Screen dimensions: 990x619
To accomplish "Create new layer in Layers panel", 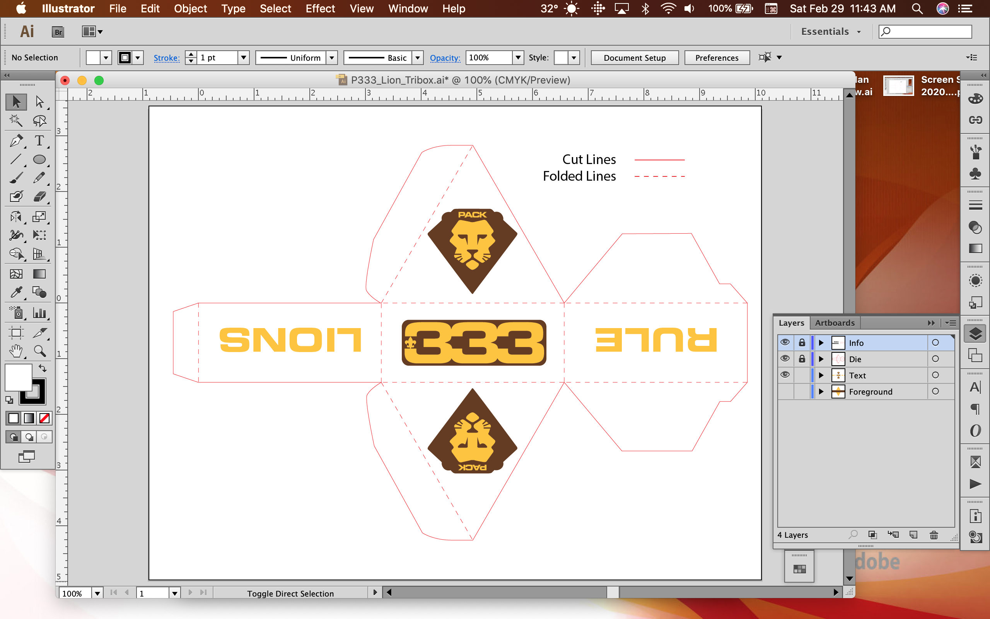I will click(913, 535).
